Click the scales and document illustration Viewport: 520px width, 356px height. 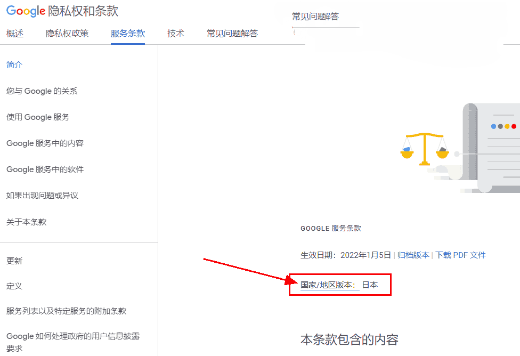point(459,148)
